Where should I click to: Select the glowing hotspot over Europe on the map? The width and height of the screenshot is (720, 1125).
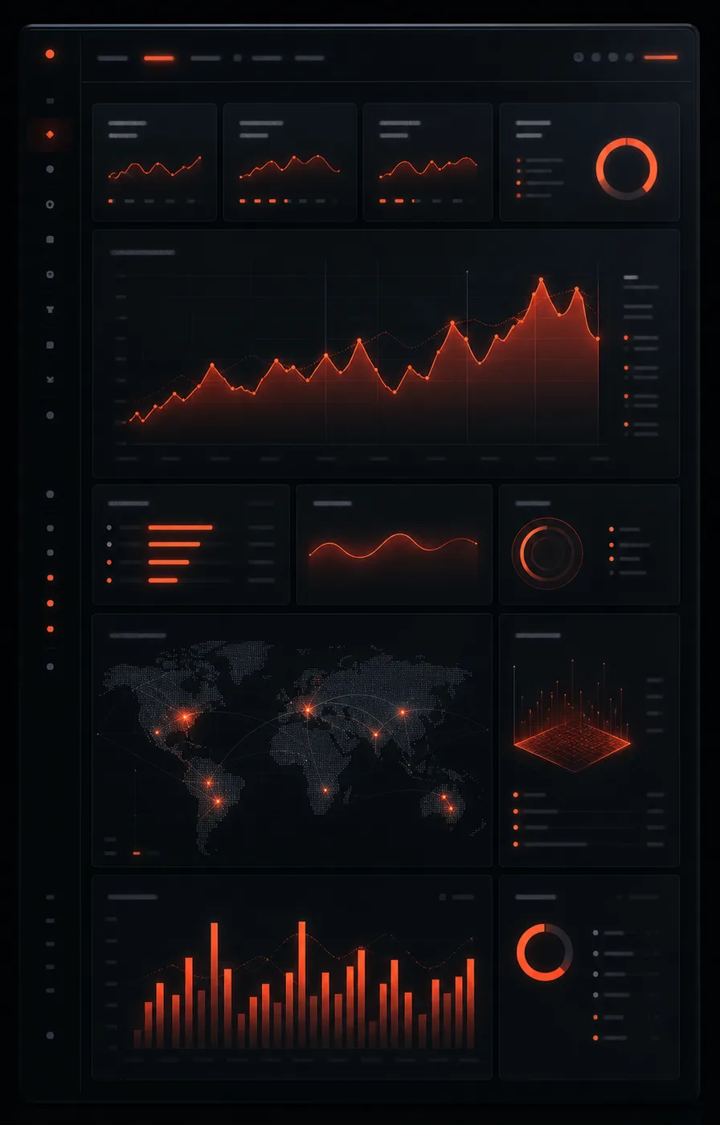[307, 710]
